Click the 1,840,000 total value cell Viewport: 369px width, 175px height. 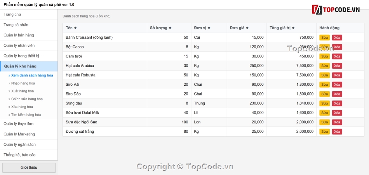[x=291, y=103]
